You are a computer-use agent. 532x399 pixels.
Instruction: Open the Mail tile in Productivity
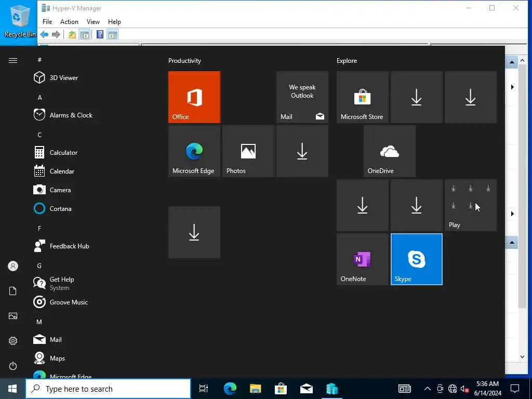pos(302,97)
